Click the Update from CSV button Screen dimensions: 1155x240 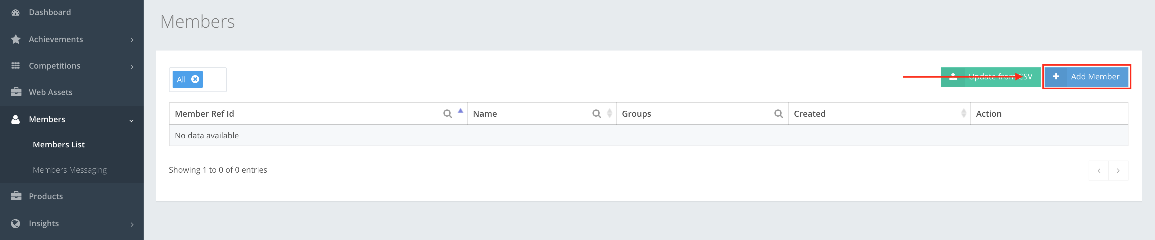pos(991,76)
